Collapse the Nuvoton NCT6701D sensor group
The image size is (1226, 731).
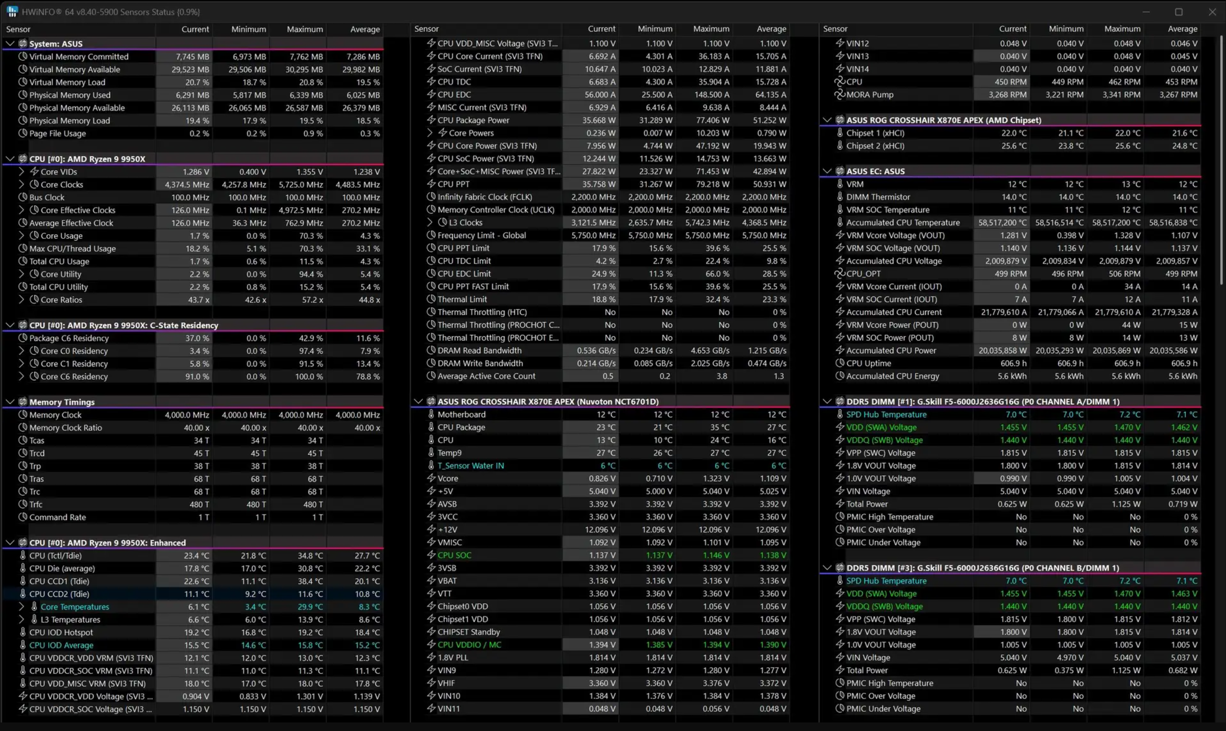(x=418, y=402)
